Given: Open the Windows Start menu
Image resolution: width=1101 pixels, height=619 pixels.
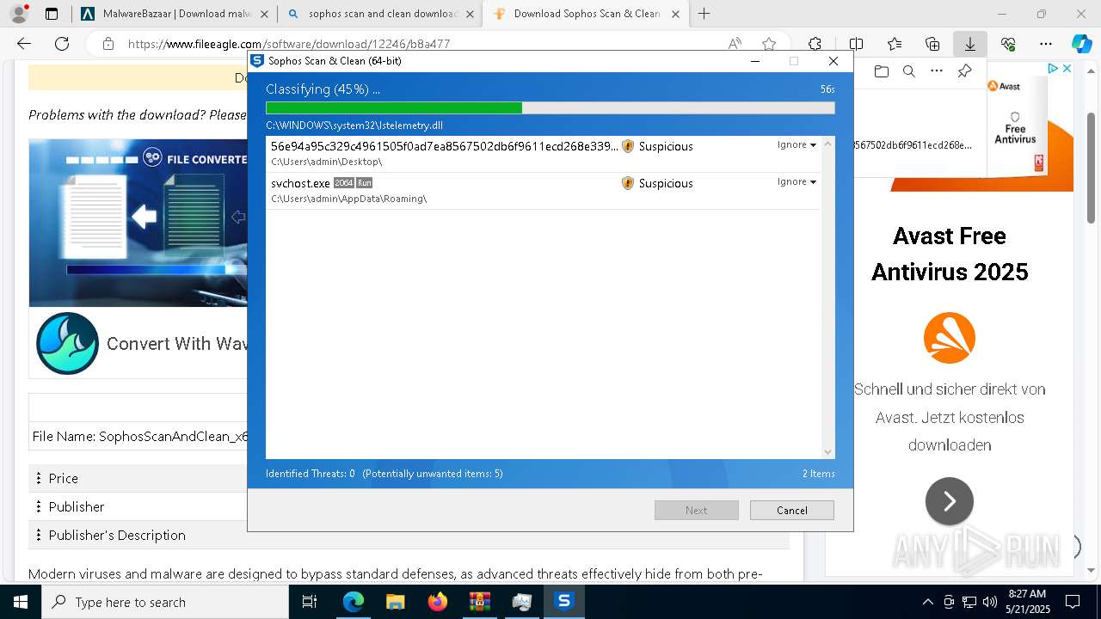Looking at the screenshot, I should (x=20, y=602).
